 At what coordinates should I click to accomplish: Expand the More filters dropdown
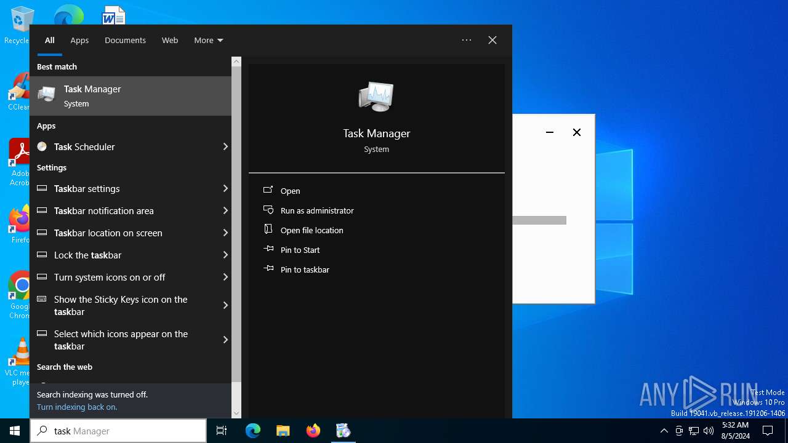[209, 40]
